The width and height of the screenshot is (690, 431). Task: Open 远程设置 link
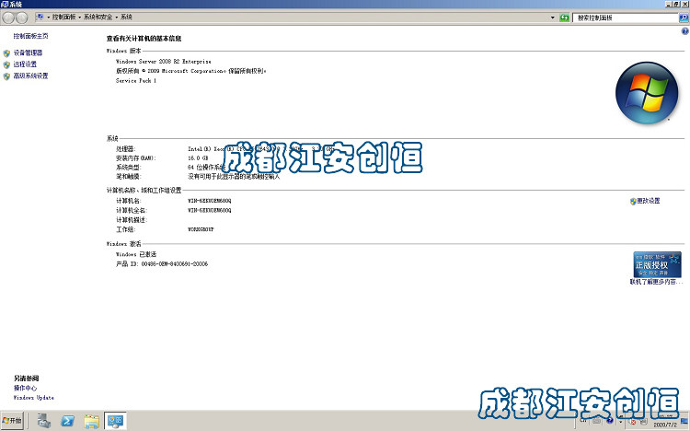pyautogui.click(x=25, y=64)
